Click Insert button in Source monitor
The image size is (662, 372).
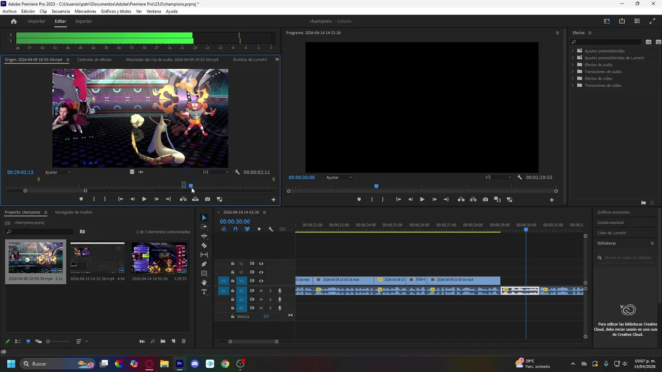pyautogui.click(x=183, y=199)
